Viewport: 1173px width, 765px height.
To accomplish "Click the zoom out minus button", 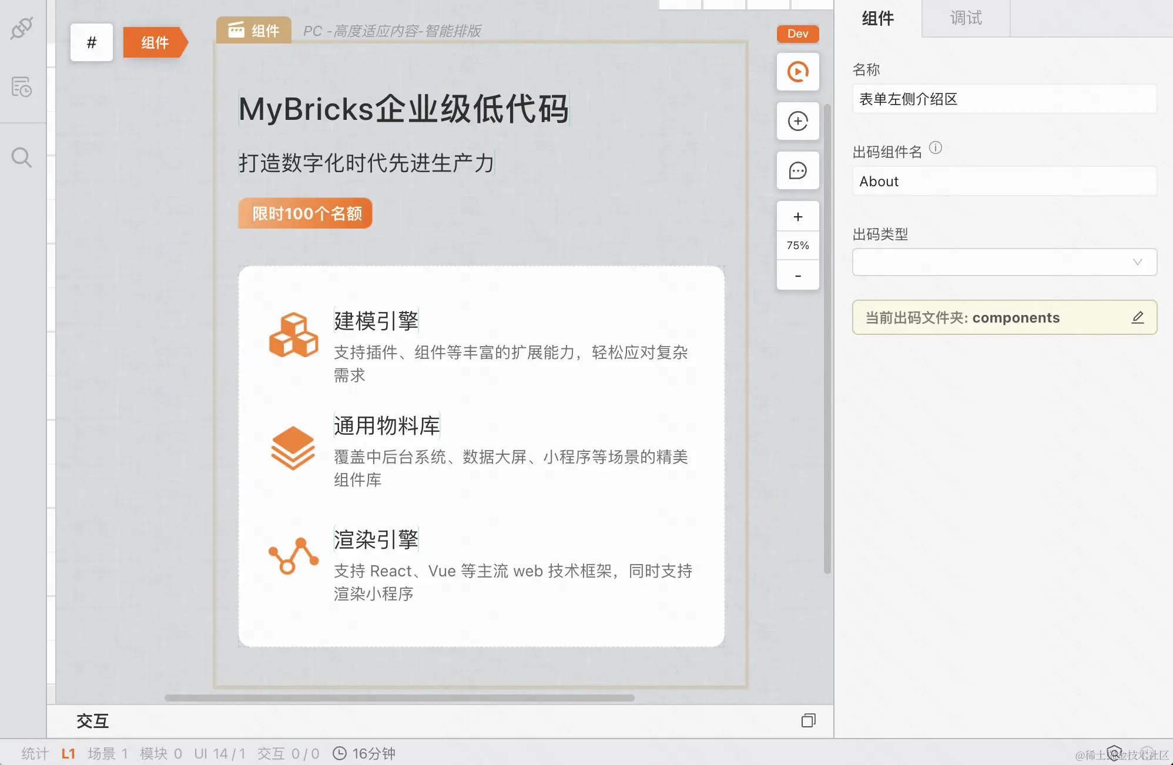I will click(x=797, y=276).
